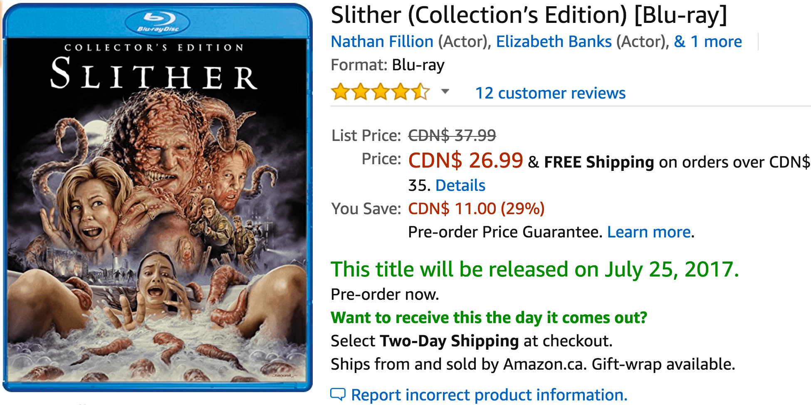Viewport: 811px width, 405px height.
Task: Open Elizabeth Banks actor link
Action: pyautogui.click(x=554, y=42)
